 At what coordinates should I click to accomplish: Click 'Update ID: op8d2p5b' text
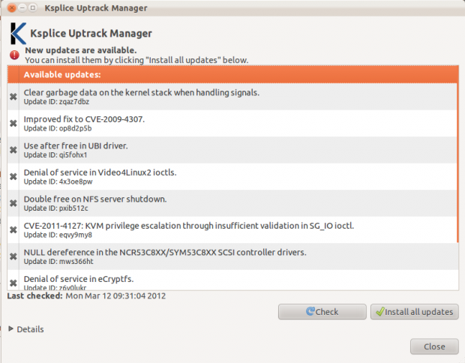click(58, 128)
